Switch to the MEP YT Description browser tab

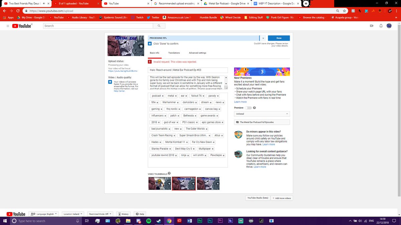276,4
